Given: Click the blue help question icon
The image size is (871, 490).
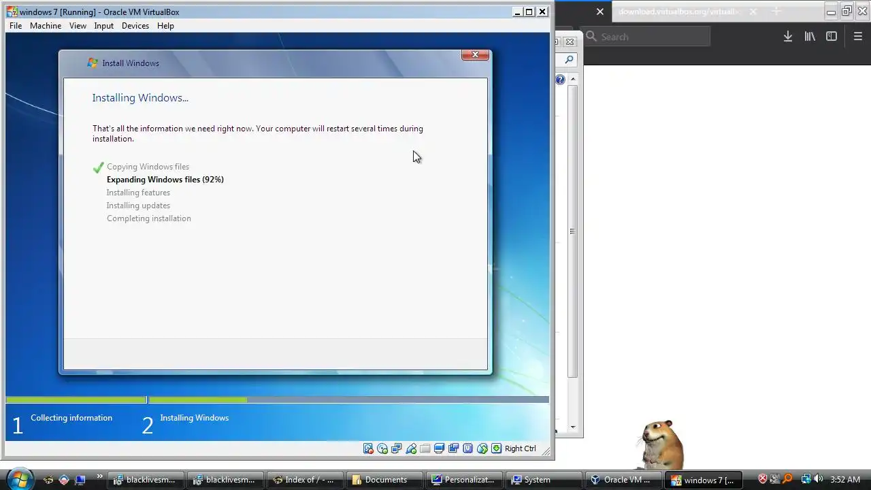Looking at the screenshot, I should [560, 80].
